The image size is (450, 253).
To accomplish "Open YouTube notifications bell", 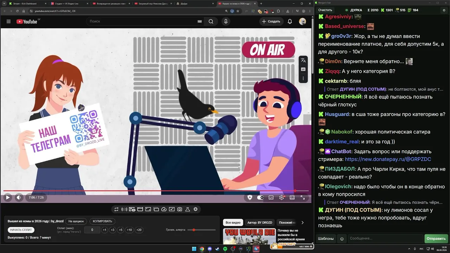I will (290, 21).
